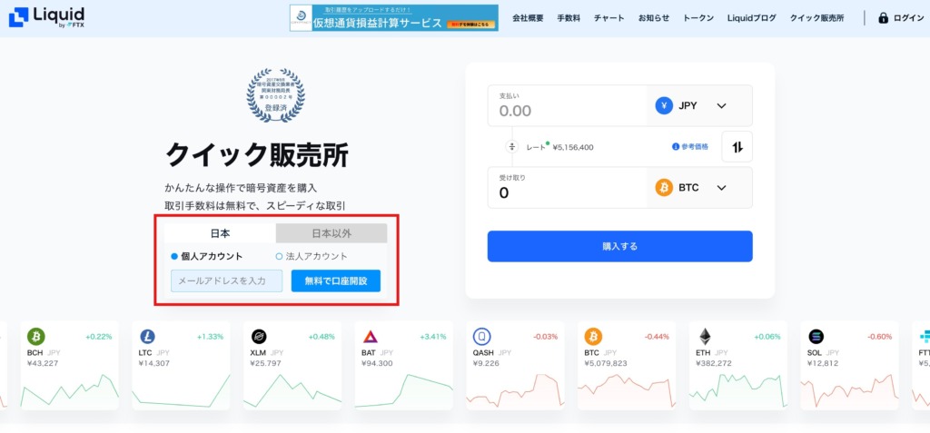Open the チャート menu item
Viewport: 930px width, 433px height.
(609, 18)
